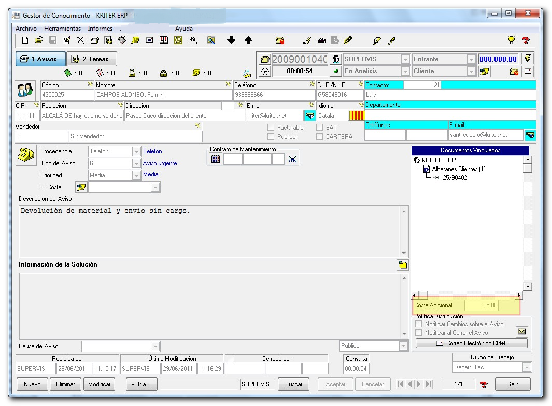Click the Catalan flag color swatch

pos(356,116)
